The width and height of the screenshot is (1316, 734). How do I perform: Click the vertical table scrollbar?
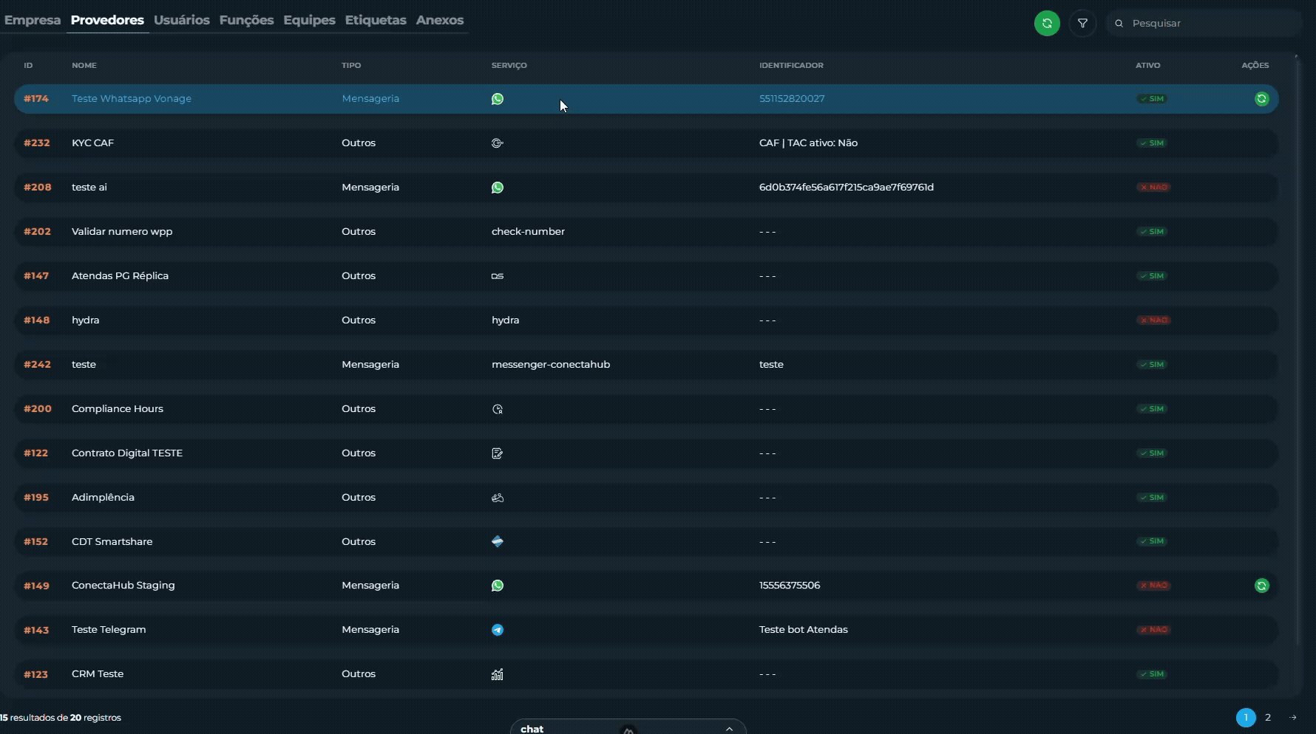point(1297,350)
